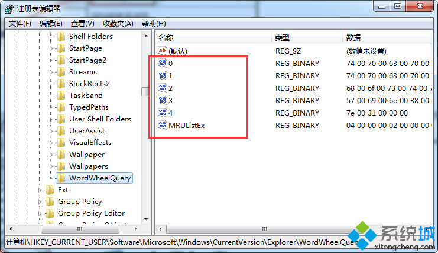Minimize the Registry Editor window
Image resolution: width=438 pixels, height=253 pixels.
pyautogui.click(x=382, y=6)
